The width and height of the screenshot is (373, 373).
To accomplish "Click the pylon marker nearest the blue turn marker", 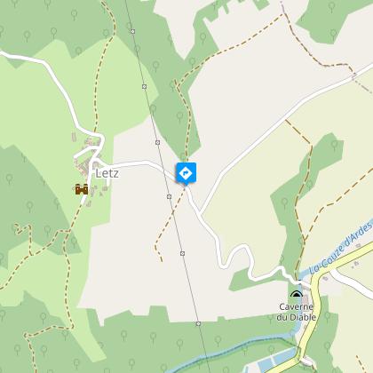I will 169,196.
